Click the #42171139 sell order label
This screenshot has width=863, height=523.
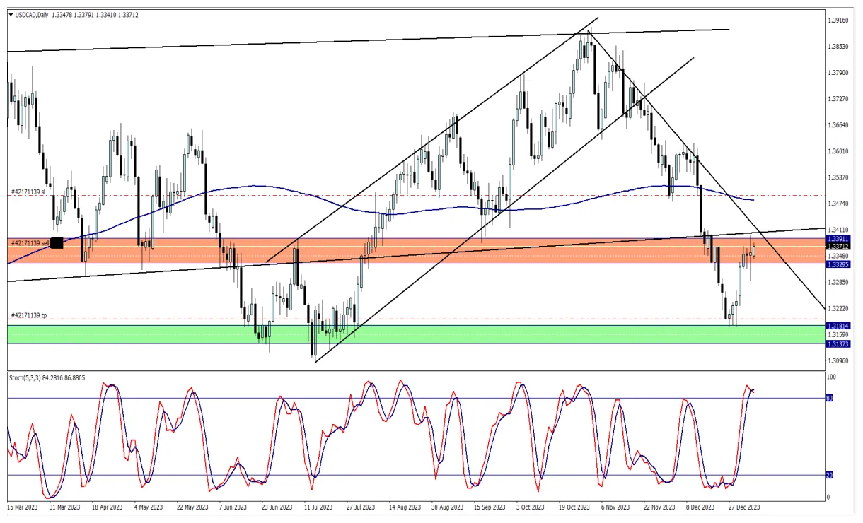point(30,242)
